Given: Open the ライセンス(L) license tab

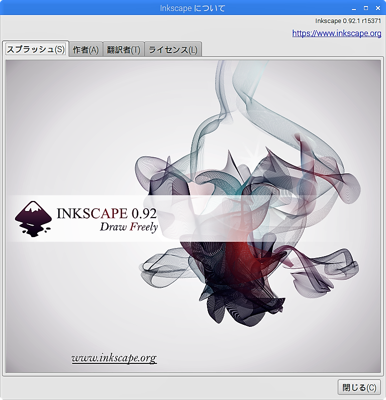Looking at the screenshot, I should tap(173, 50).
